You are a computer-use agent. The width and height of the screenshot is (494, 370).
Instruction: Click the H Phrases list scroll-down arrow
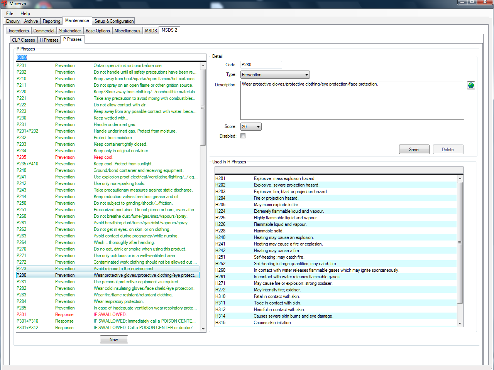click(460, 324)
